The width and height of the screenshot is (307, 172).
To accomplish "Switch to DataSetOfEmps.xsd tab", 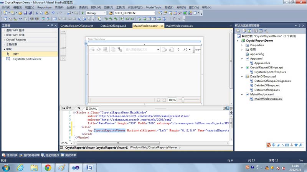I will [113, 26].
